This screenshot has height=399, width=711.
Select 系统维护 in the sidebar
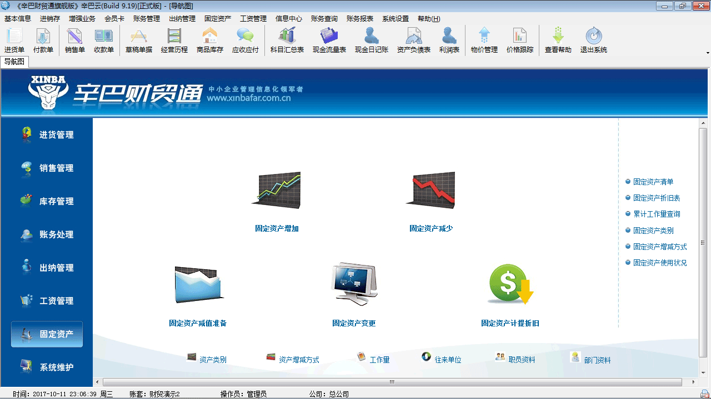47,367
